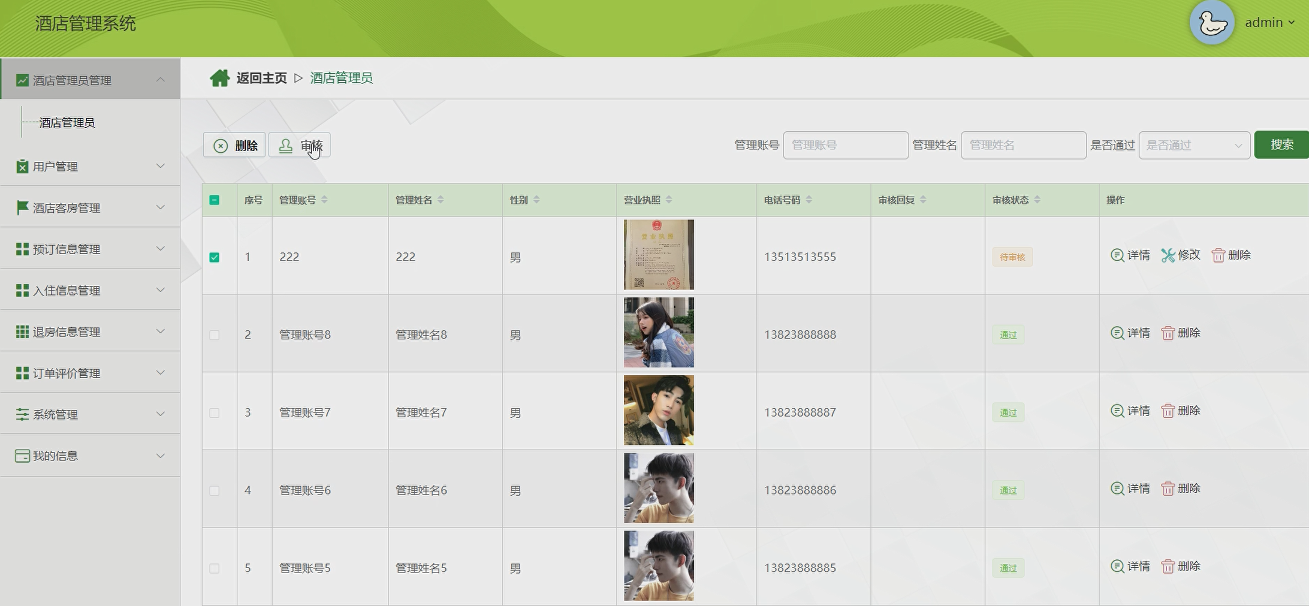This screenshot has height=606, width=1309.
Task: Click the 系统管理 sliders icon
Action: 22,414
